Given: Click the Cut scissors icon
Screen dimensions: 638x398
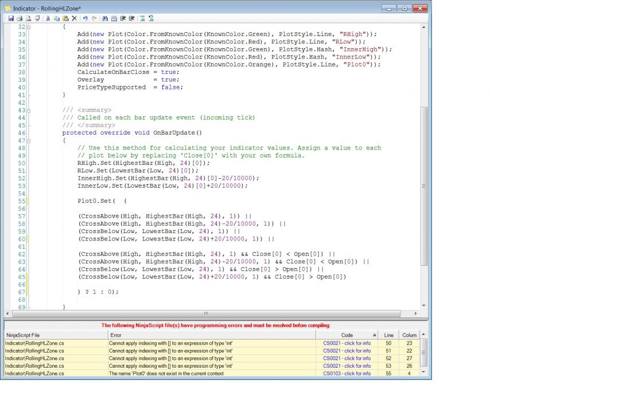Looking at the screenshot, I should (48, 18).
